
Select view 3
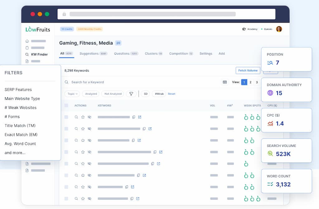pos(257,82)
